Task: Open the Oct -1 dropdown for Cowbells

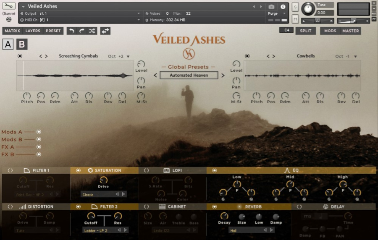Action: 346,56
